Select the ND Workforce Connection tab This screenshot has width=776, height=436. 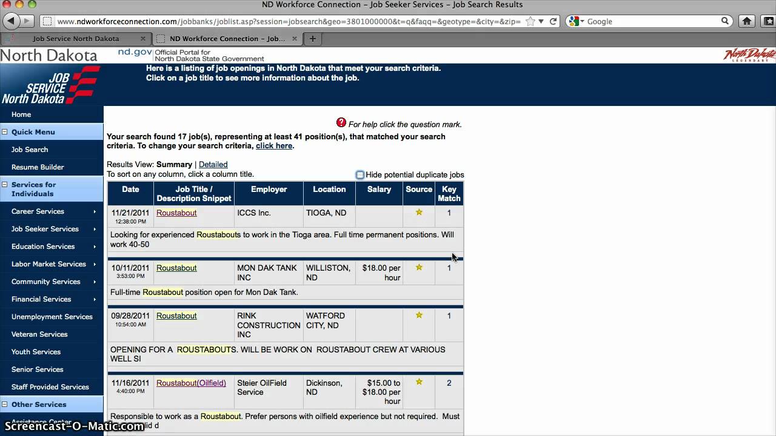point(227,39)
